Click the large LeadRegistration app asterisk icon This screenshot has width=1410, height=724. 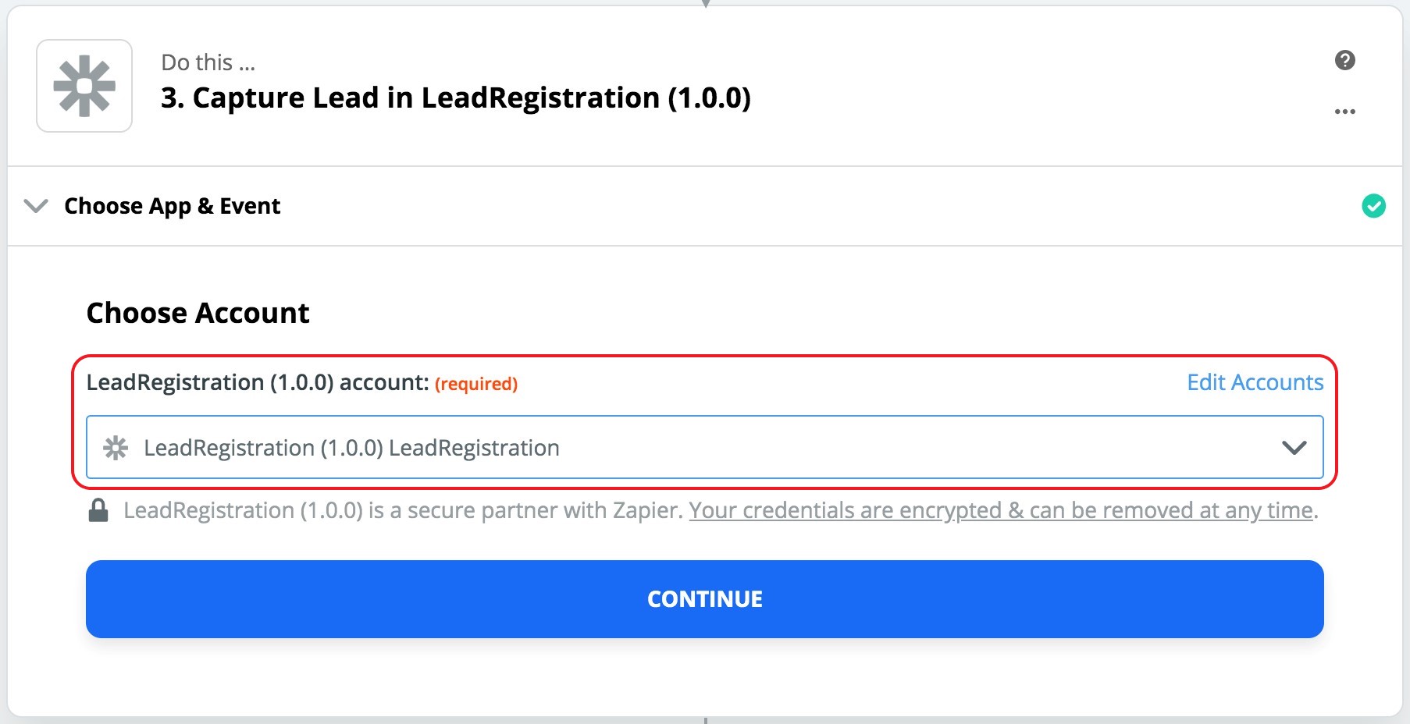tap(84, 86)
